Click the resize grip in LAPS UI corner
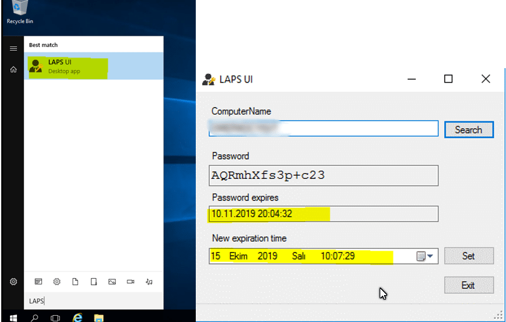Viewport: 506px width, 322px height. [x=498, y=315]
